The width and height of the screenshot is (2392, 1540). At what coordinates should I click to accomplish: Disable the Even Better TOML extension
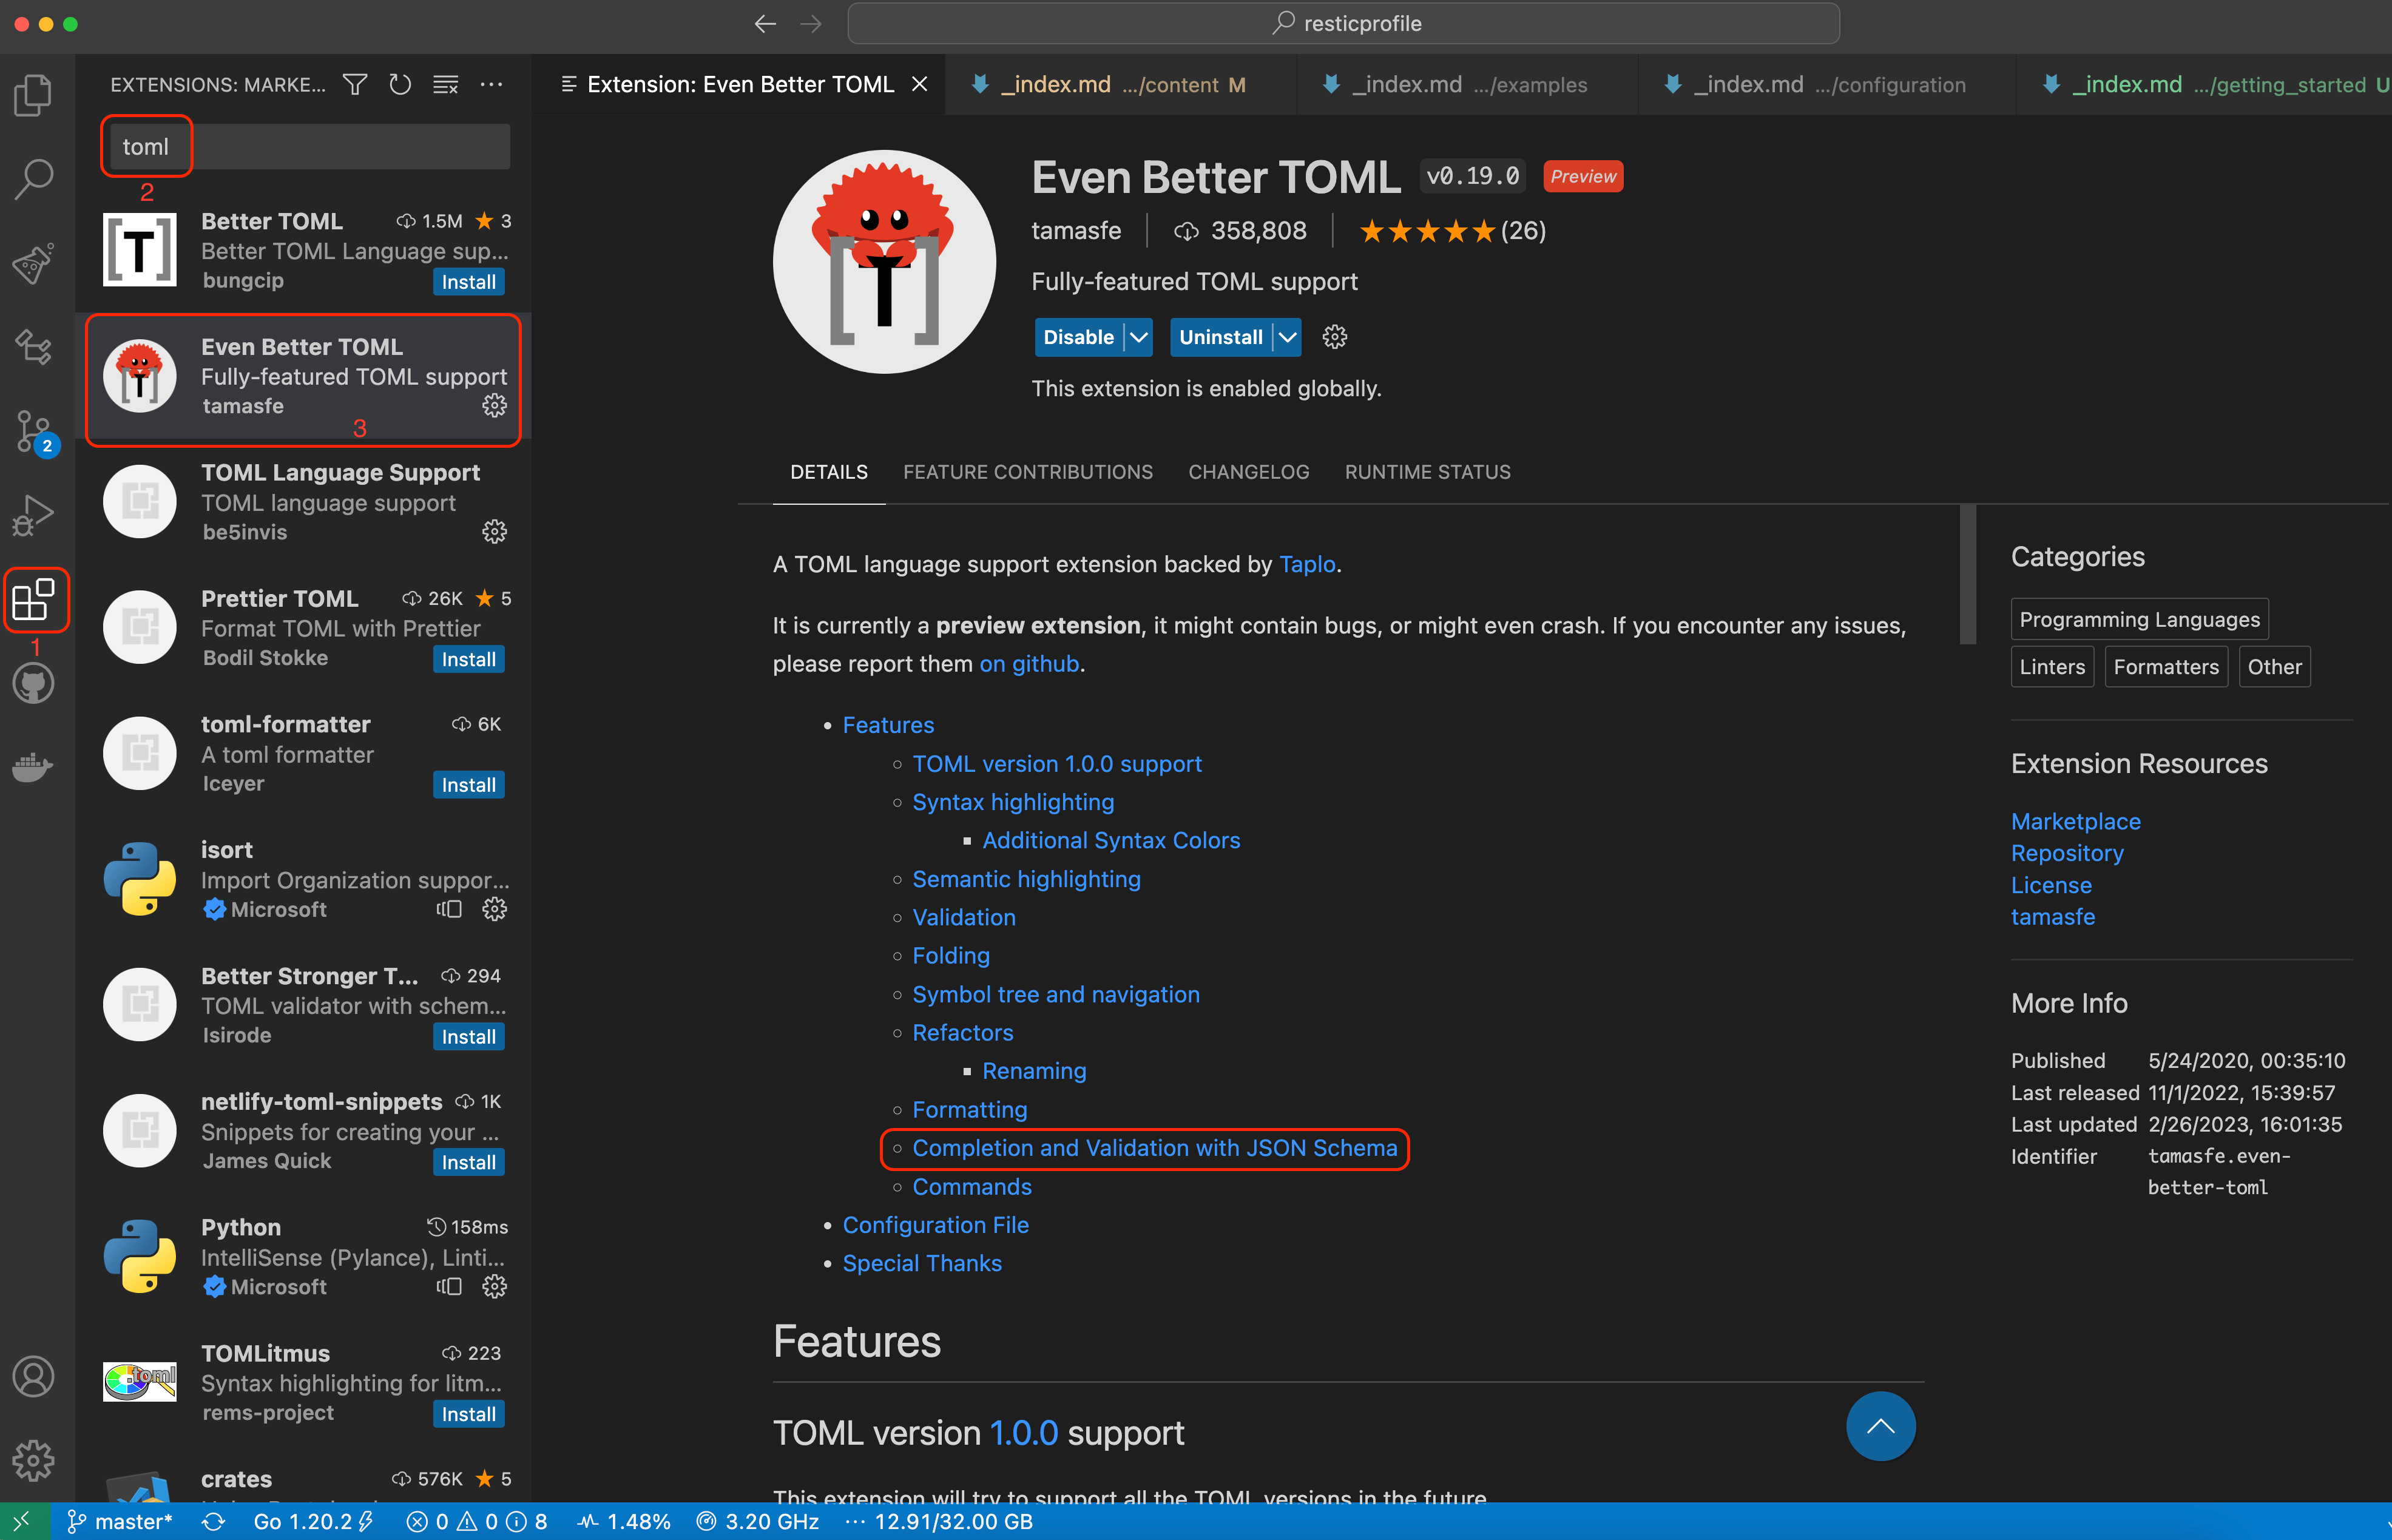pyautogui.click(x=1078, y=337)
